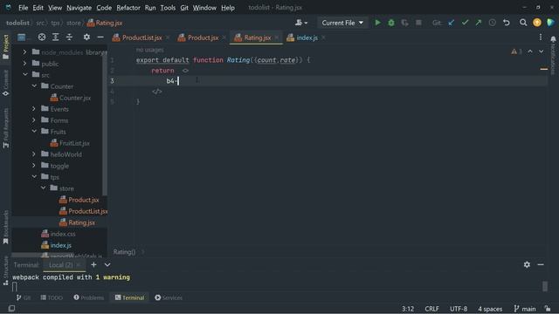Screen dimensions: 559x314
Task: Toggle the Project tool window stripe button
Action: click(6, 47)
